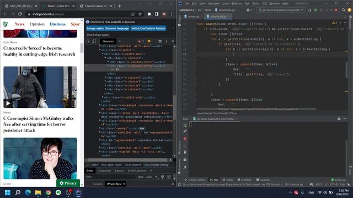Stop the running process red square
Viewport: 353px width, 198px height.
[x=336, y=10]
